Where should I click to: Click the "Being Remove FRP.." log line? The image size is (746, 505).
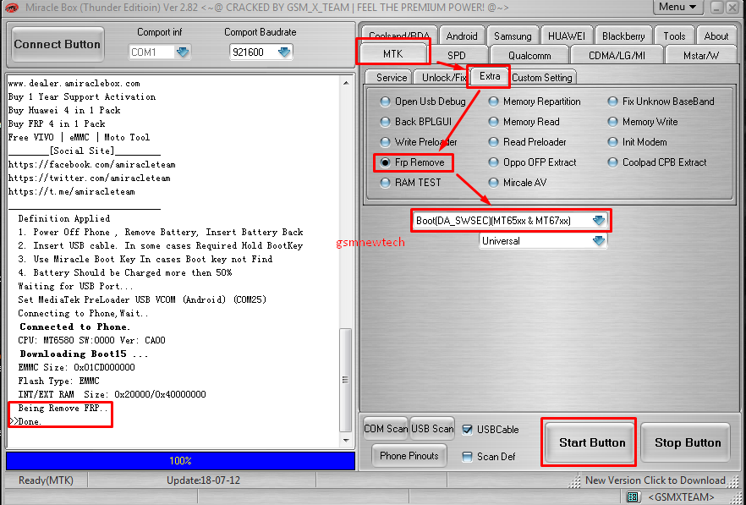tap(63, 408)
